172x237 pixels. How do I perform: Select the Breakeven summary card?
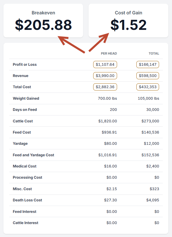[43, 20]
